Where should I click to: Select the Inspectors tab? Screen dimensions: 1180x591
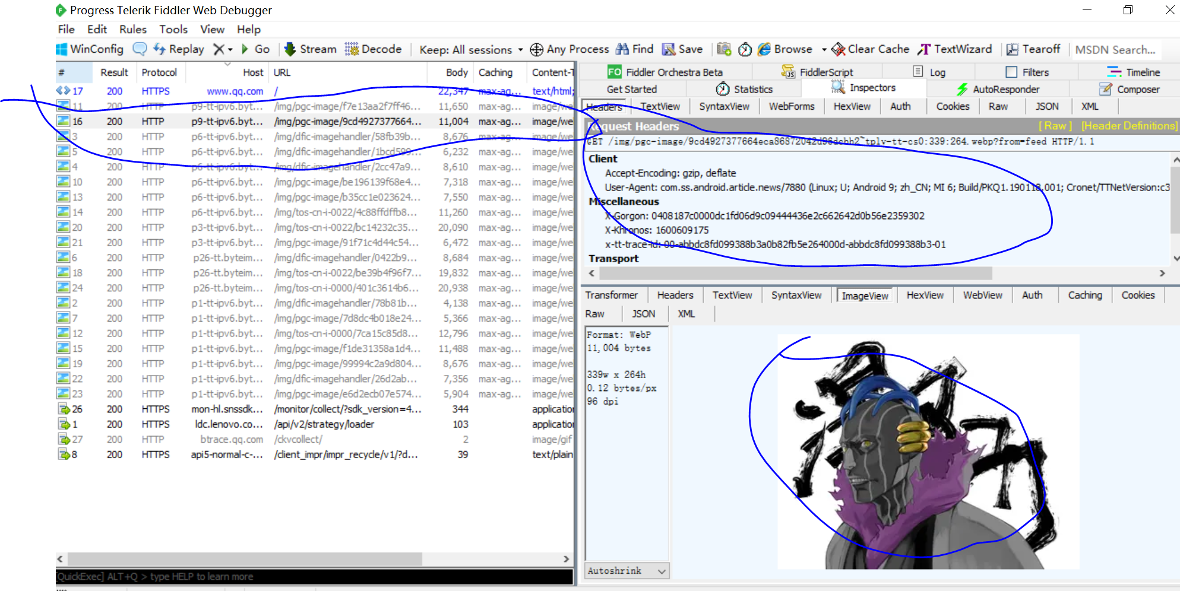pos(863,88)
